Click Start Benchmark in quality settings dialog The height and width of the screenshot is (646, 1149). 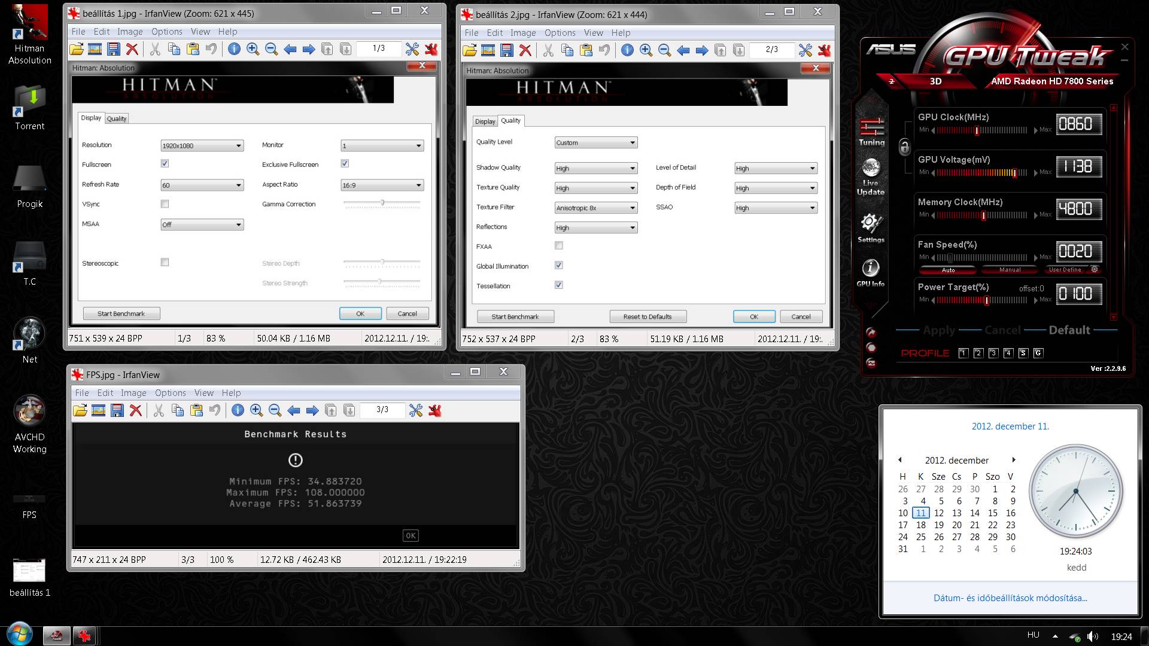pos(515,316)
